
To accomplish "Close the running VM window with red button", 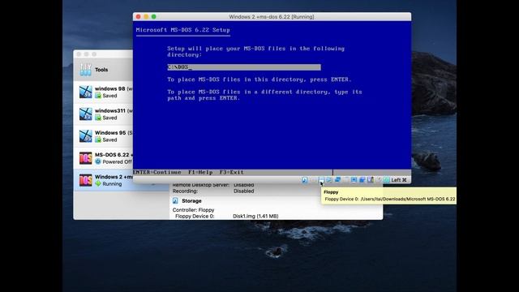I will pos(139,16).
